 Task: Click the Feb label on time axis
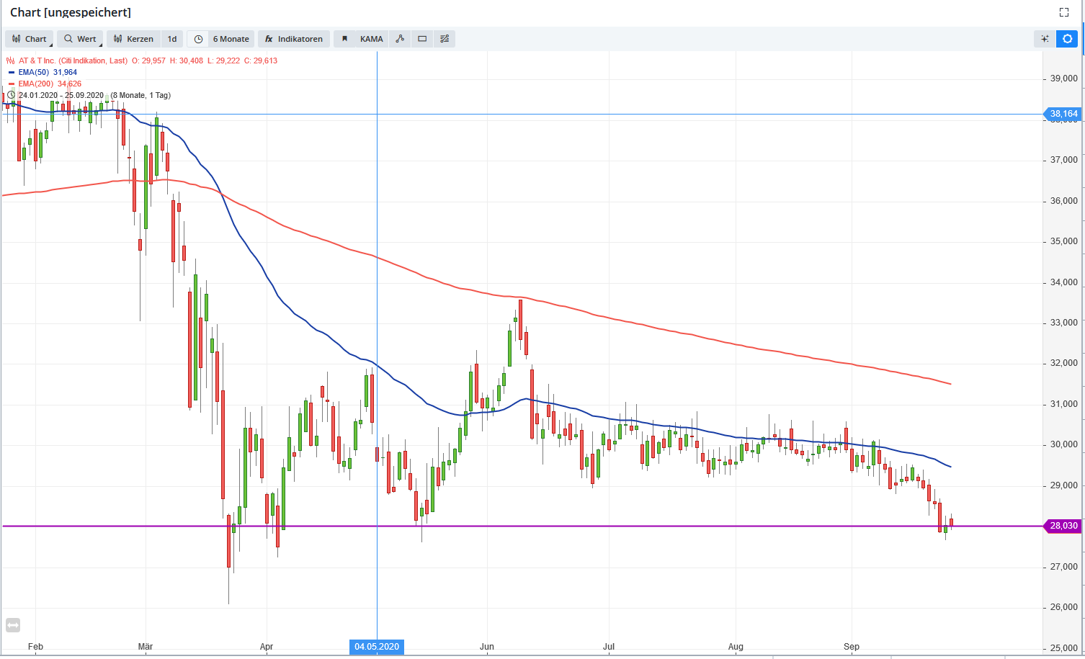coord(35,647)
